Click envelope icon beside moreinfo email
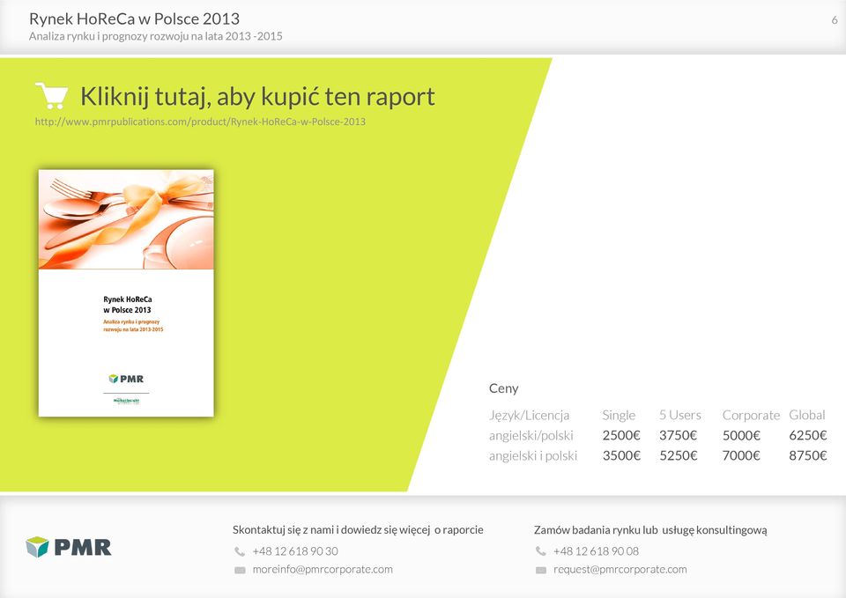Image resolution: width=846 pixels, height=598 pixels. click(240, 570)
